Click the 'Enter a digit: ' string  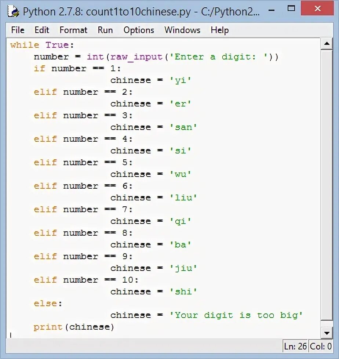tap(218, 57)
